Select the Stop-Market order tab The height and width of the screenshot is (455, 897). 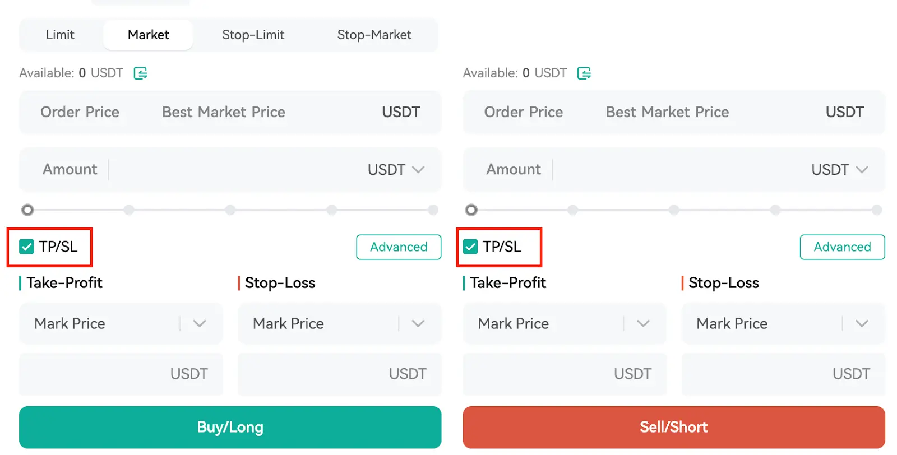(374, 35)
